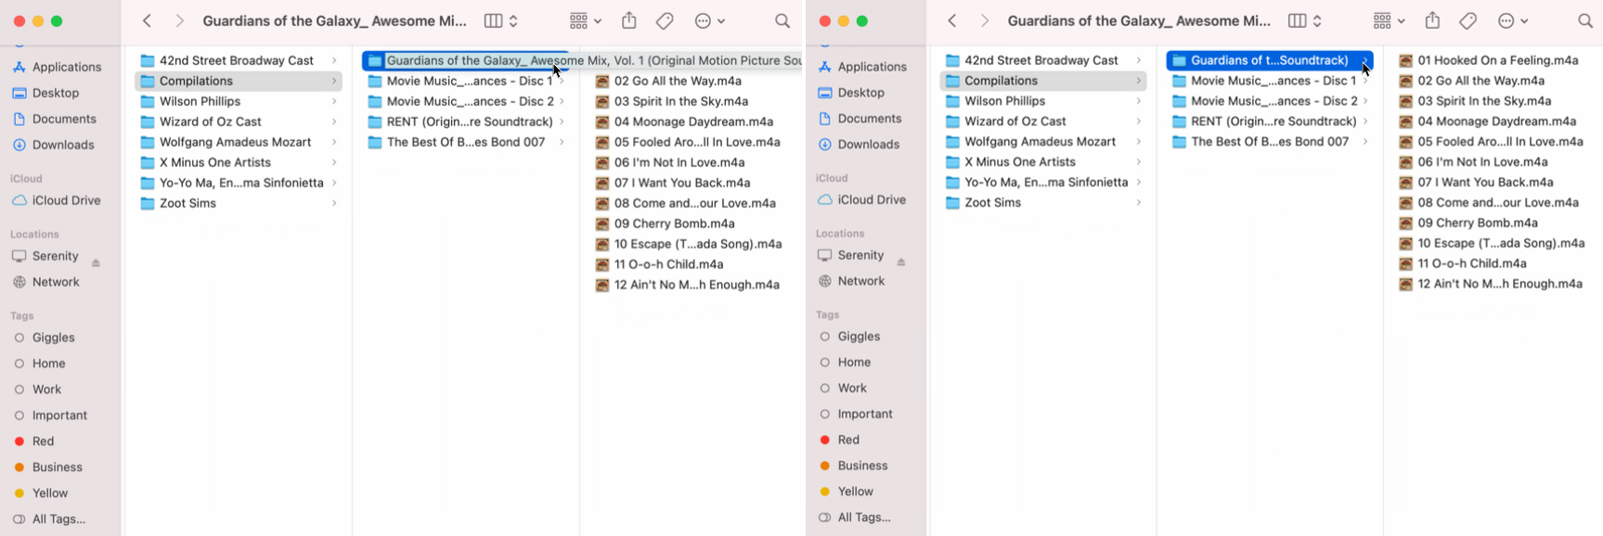Open the column view switcher in right window

pos(1305,20)
